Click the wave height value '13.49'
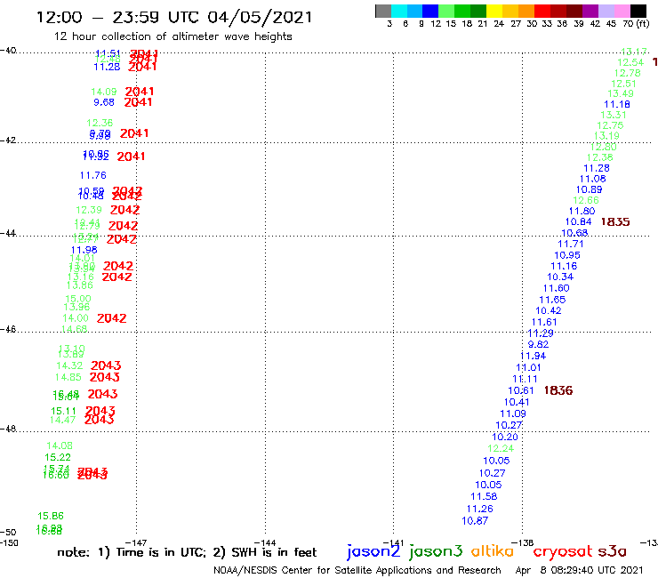Screen dimensions: 658x578 (621, 93)
